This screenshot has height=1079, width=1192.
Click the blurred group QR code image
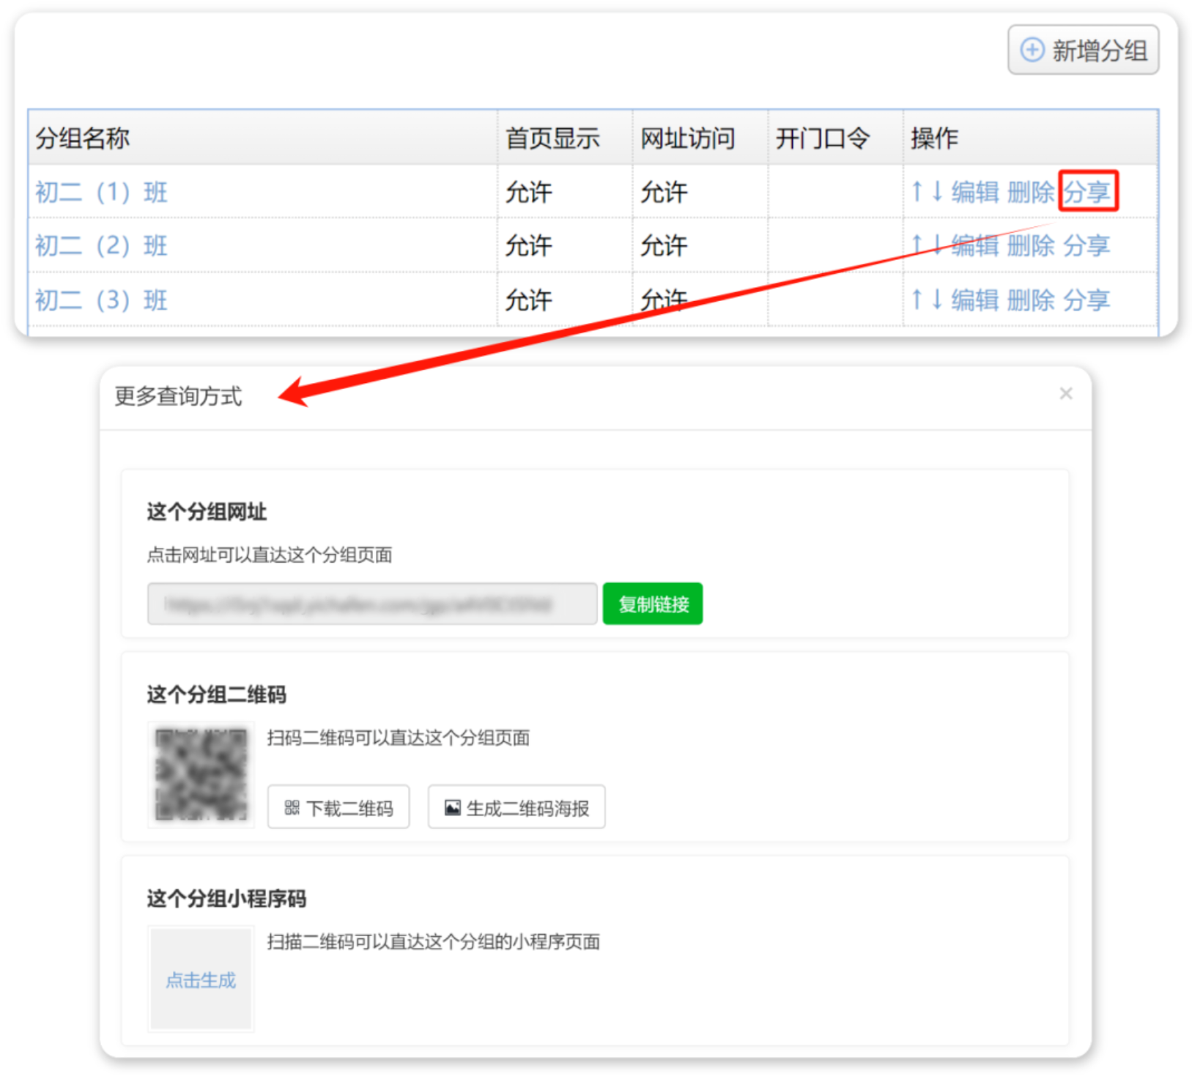[201, 774]
